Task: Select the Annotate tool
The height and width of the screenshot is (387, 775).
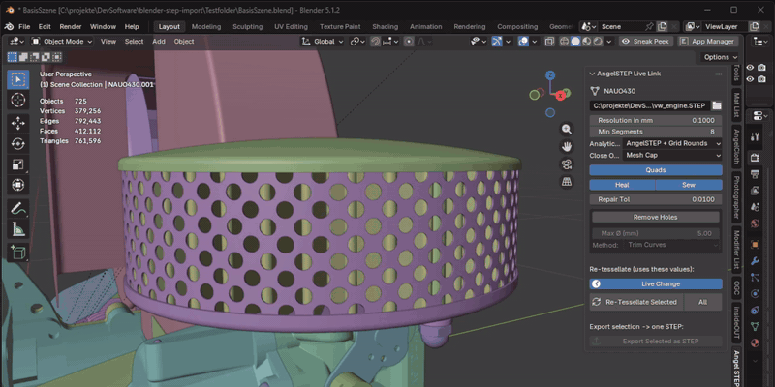Action: pos(17,208)
